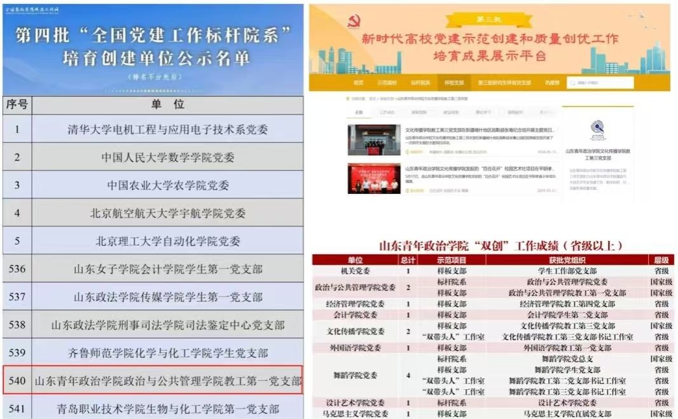
Task: Click the 文化传播学院党委 unit cell
Action: click(x=356, y=331)
